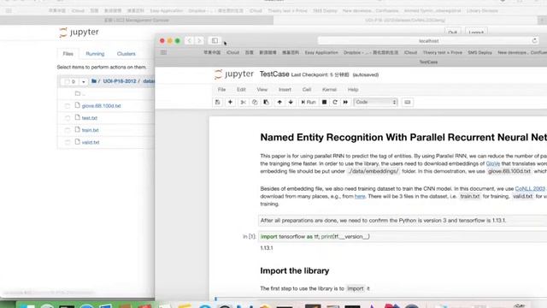Image resolution: width=547 pixels, height=308 pixels.
Task: Cut selected cells with the scissors icon
Action: 243,102
